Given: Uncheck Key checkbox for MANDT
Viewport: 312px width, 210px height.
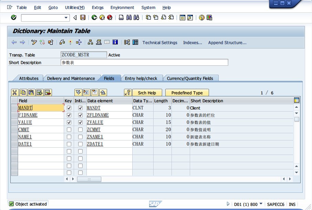Looking at the screenshot, I should (x=69, y=108).
